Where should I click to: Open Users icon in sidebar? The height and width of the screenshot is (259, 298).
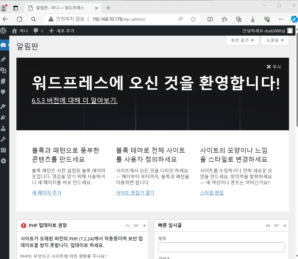[3, 128]
